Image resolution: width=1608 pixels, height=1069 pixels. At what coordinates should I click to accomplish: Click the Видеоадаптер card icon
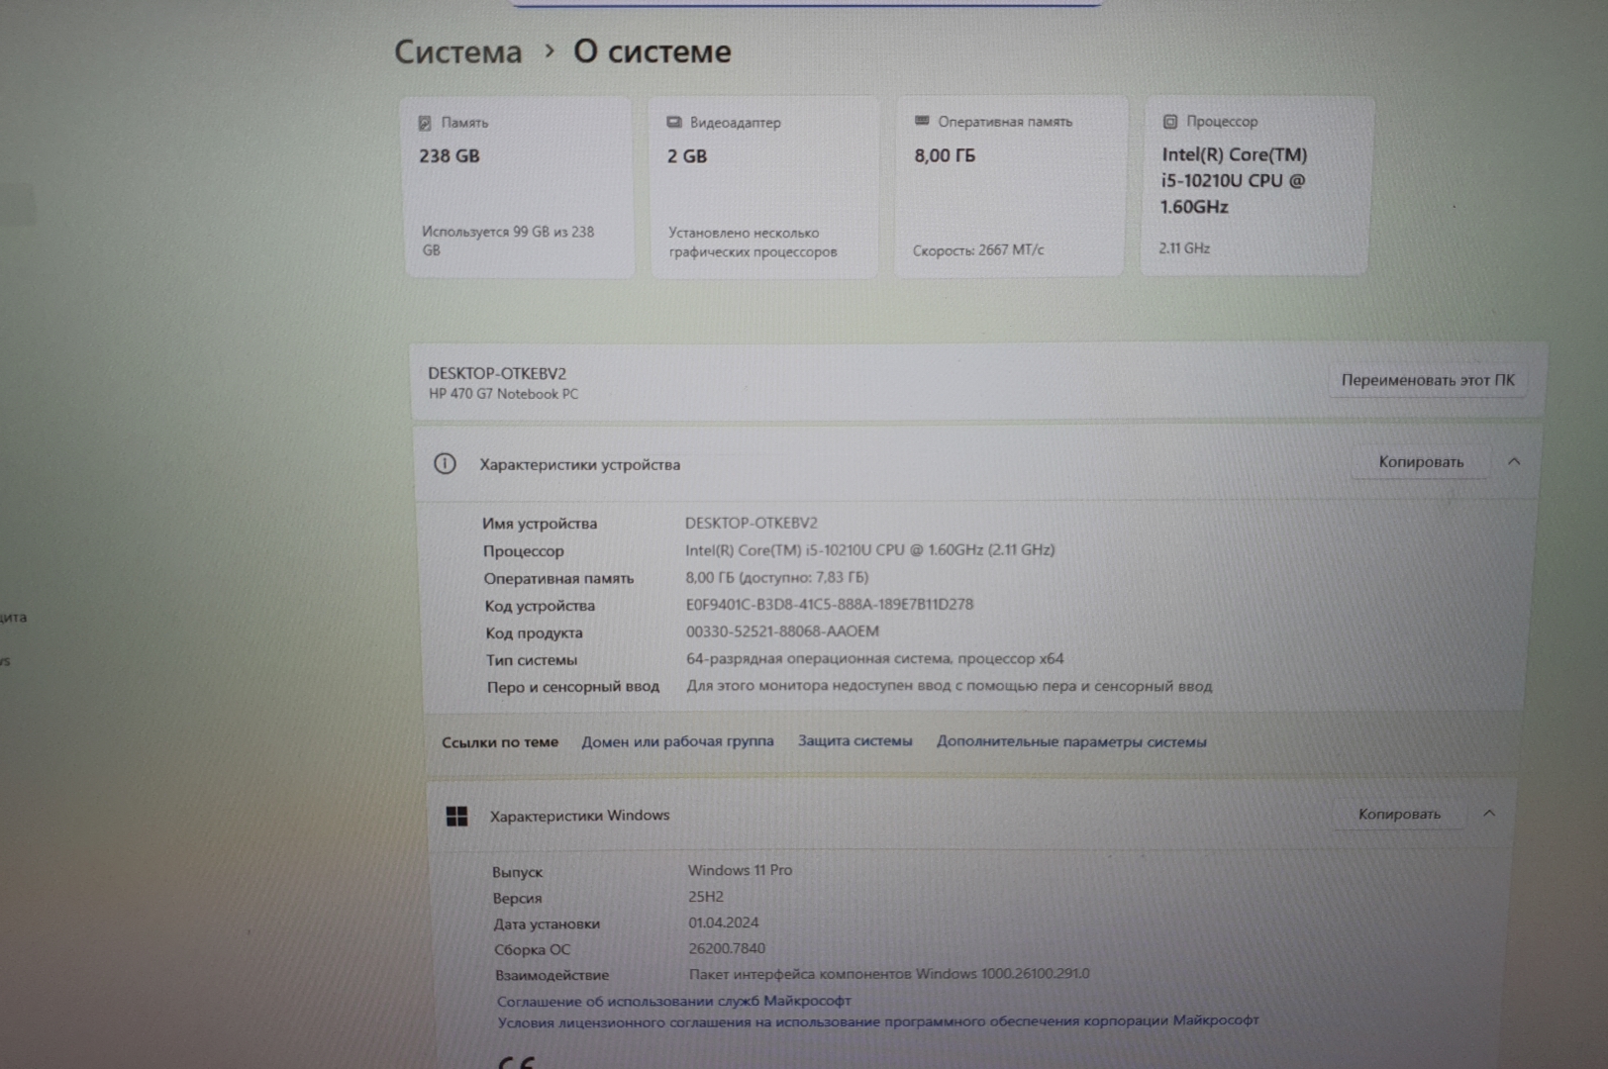click(x=674, y=123)
